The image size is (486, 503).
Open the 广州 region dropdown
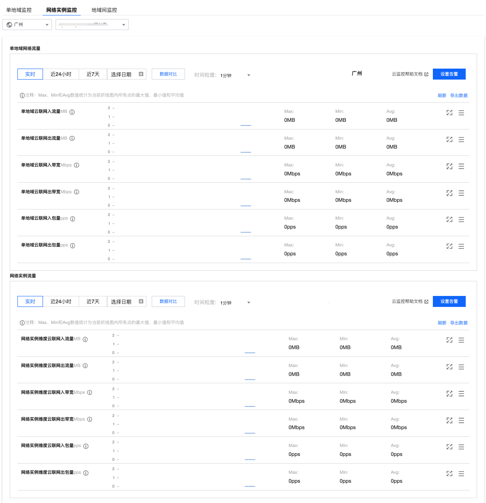pyautogui.click(x=27, y=25)
